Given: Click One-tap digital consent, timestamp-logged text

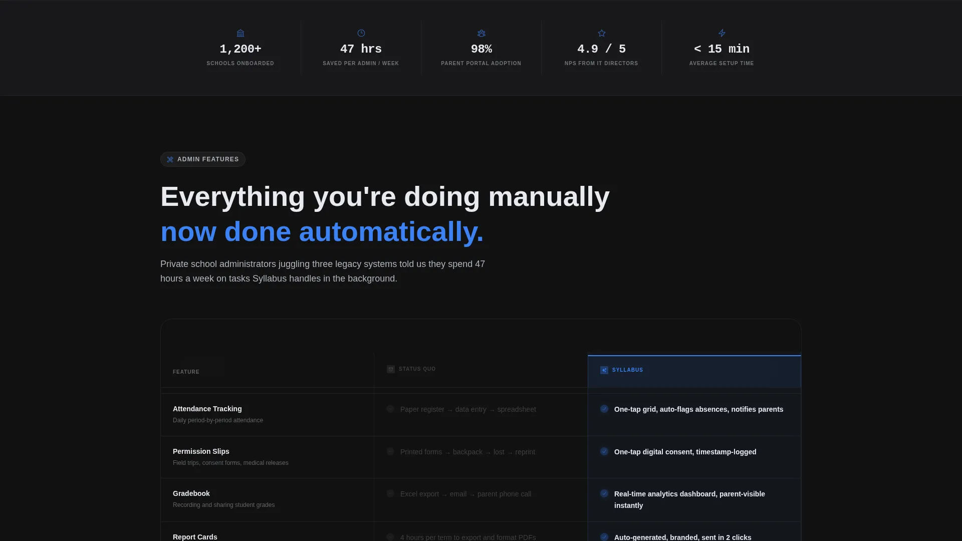Looking at the screenshot, I should click(x=685, y=452).
